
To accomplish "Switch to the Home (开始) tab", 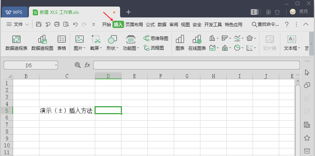I will (106, 24).
